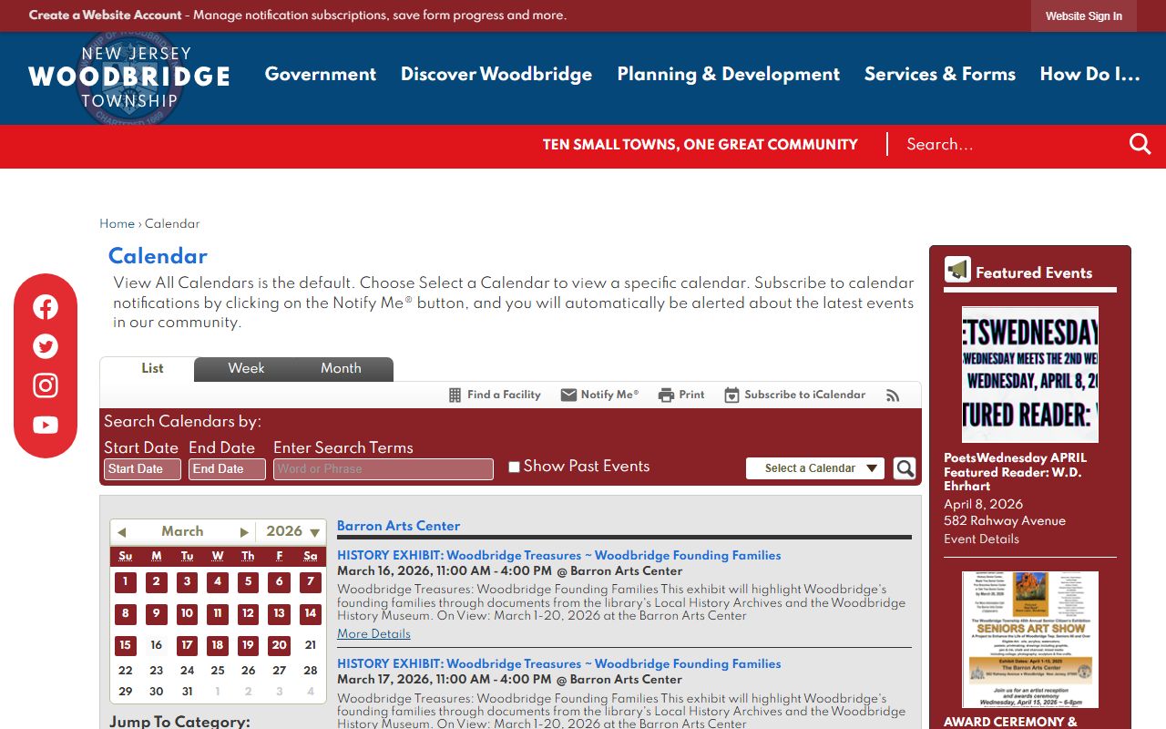Viewport: 1166px width, 729px height.
Task: Click the site search magnifier icon
Action: click(1140, 144)
